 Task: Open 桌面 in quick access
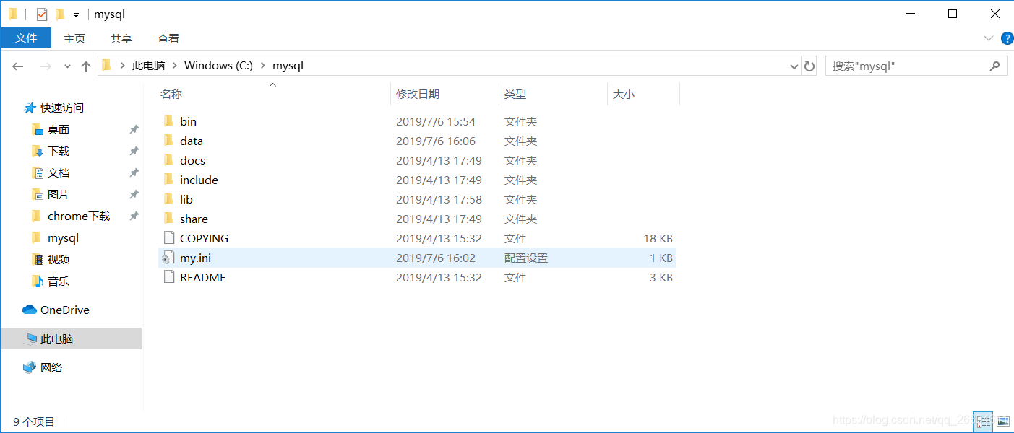58,129
